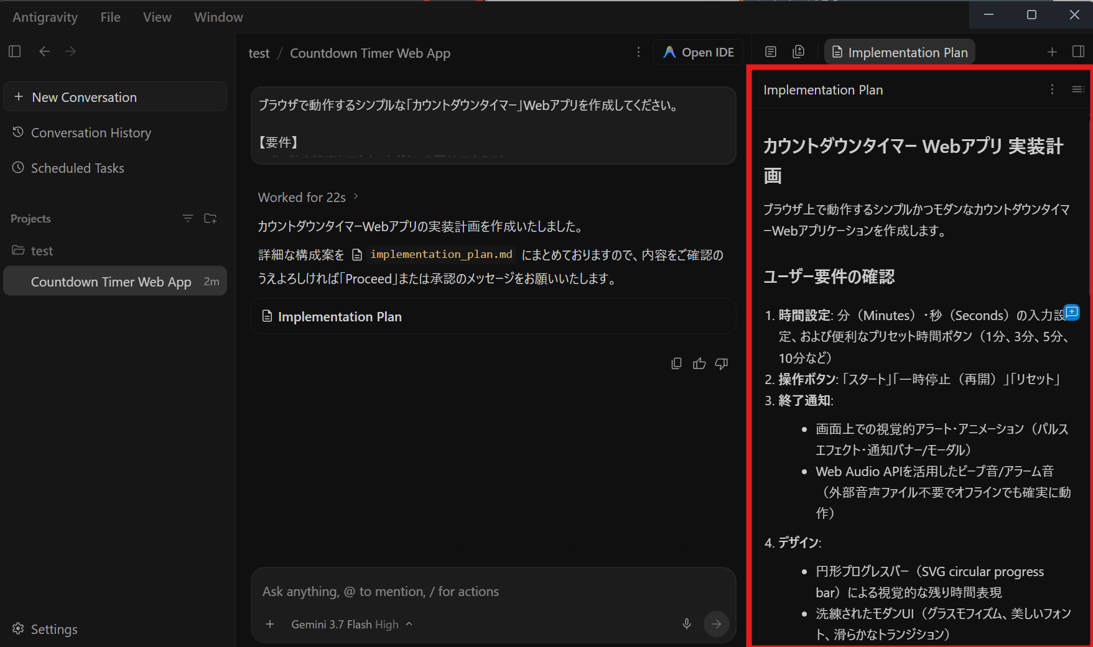Click document icon in Implementation Plan card

[x=267, y=316]
